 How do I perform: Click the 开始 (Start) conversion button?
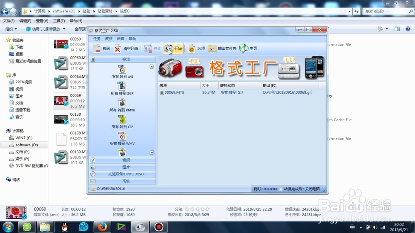click(173, 49)
